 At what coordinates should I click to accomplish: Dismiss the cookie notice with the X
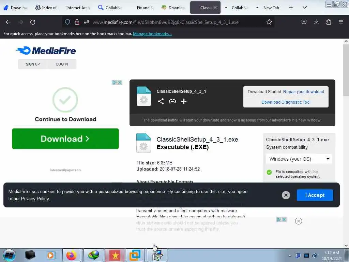pos(286,195)
